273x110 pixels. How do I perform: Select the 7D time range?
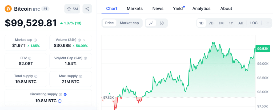pyautogui.click(x=211, y=23)
